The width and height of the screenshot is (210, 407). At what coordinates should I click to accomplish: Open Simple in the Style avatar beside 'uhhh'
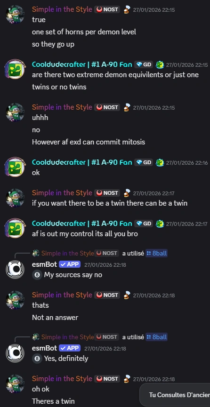pos(15,112)
